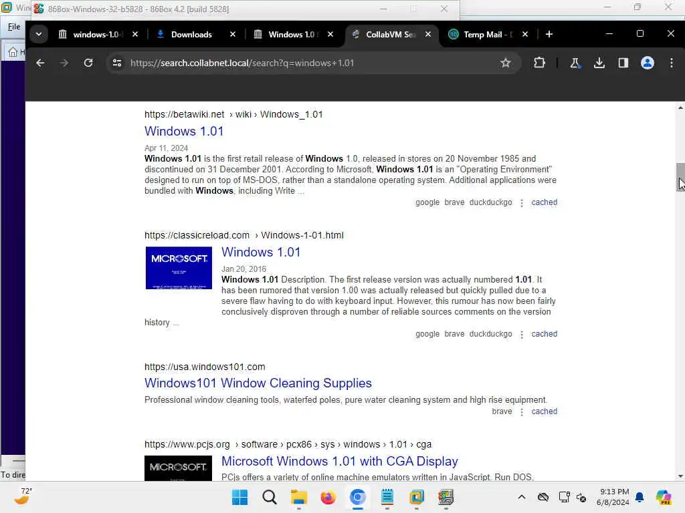Open cached link for Windows101 result

tap(544, 411)
